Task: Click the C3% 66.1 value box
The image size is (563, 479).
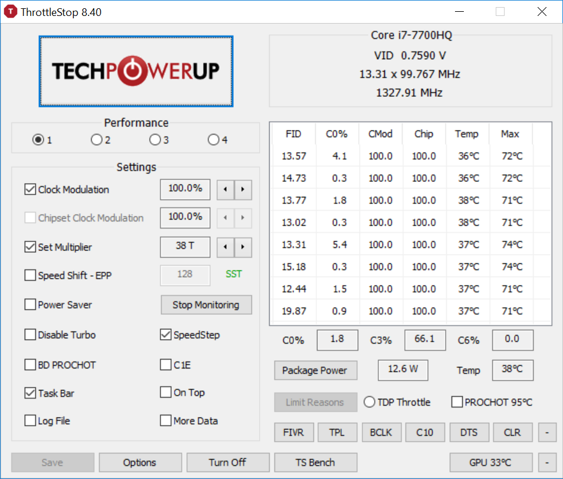Action: tap(425, 340)
